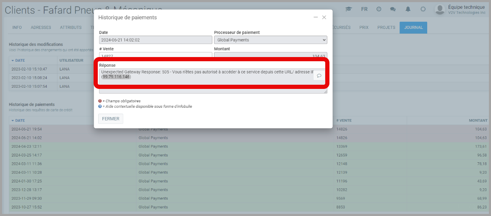Open the chat messages icon
491x216 pixels.
pyautogui.click(x=393, y=9)
